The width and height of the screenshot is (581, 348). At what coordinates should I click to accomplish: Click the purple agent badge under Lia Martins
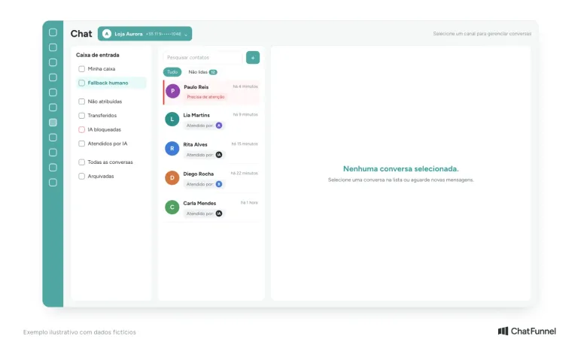(x=219, y=126)
